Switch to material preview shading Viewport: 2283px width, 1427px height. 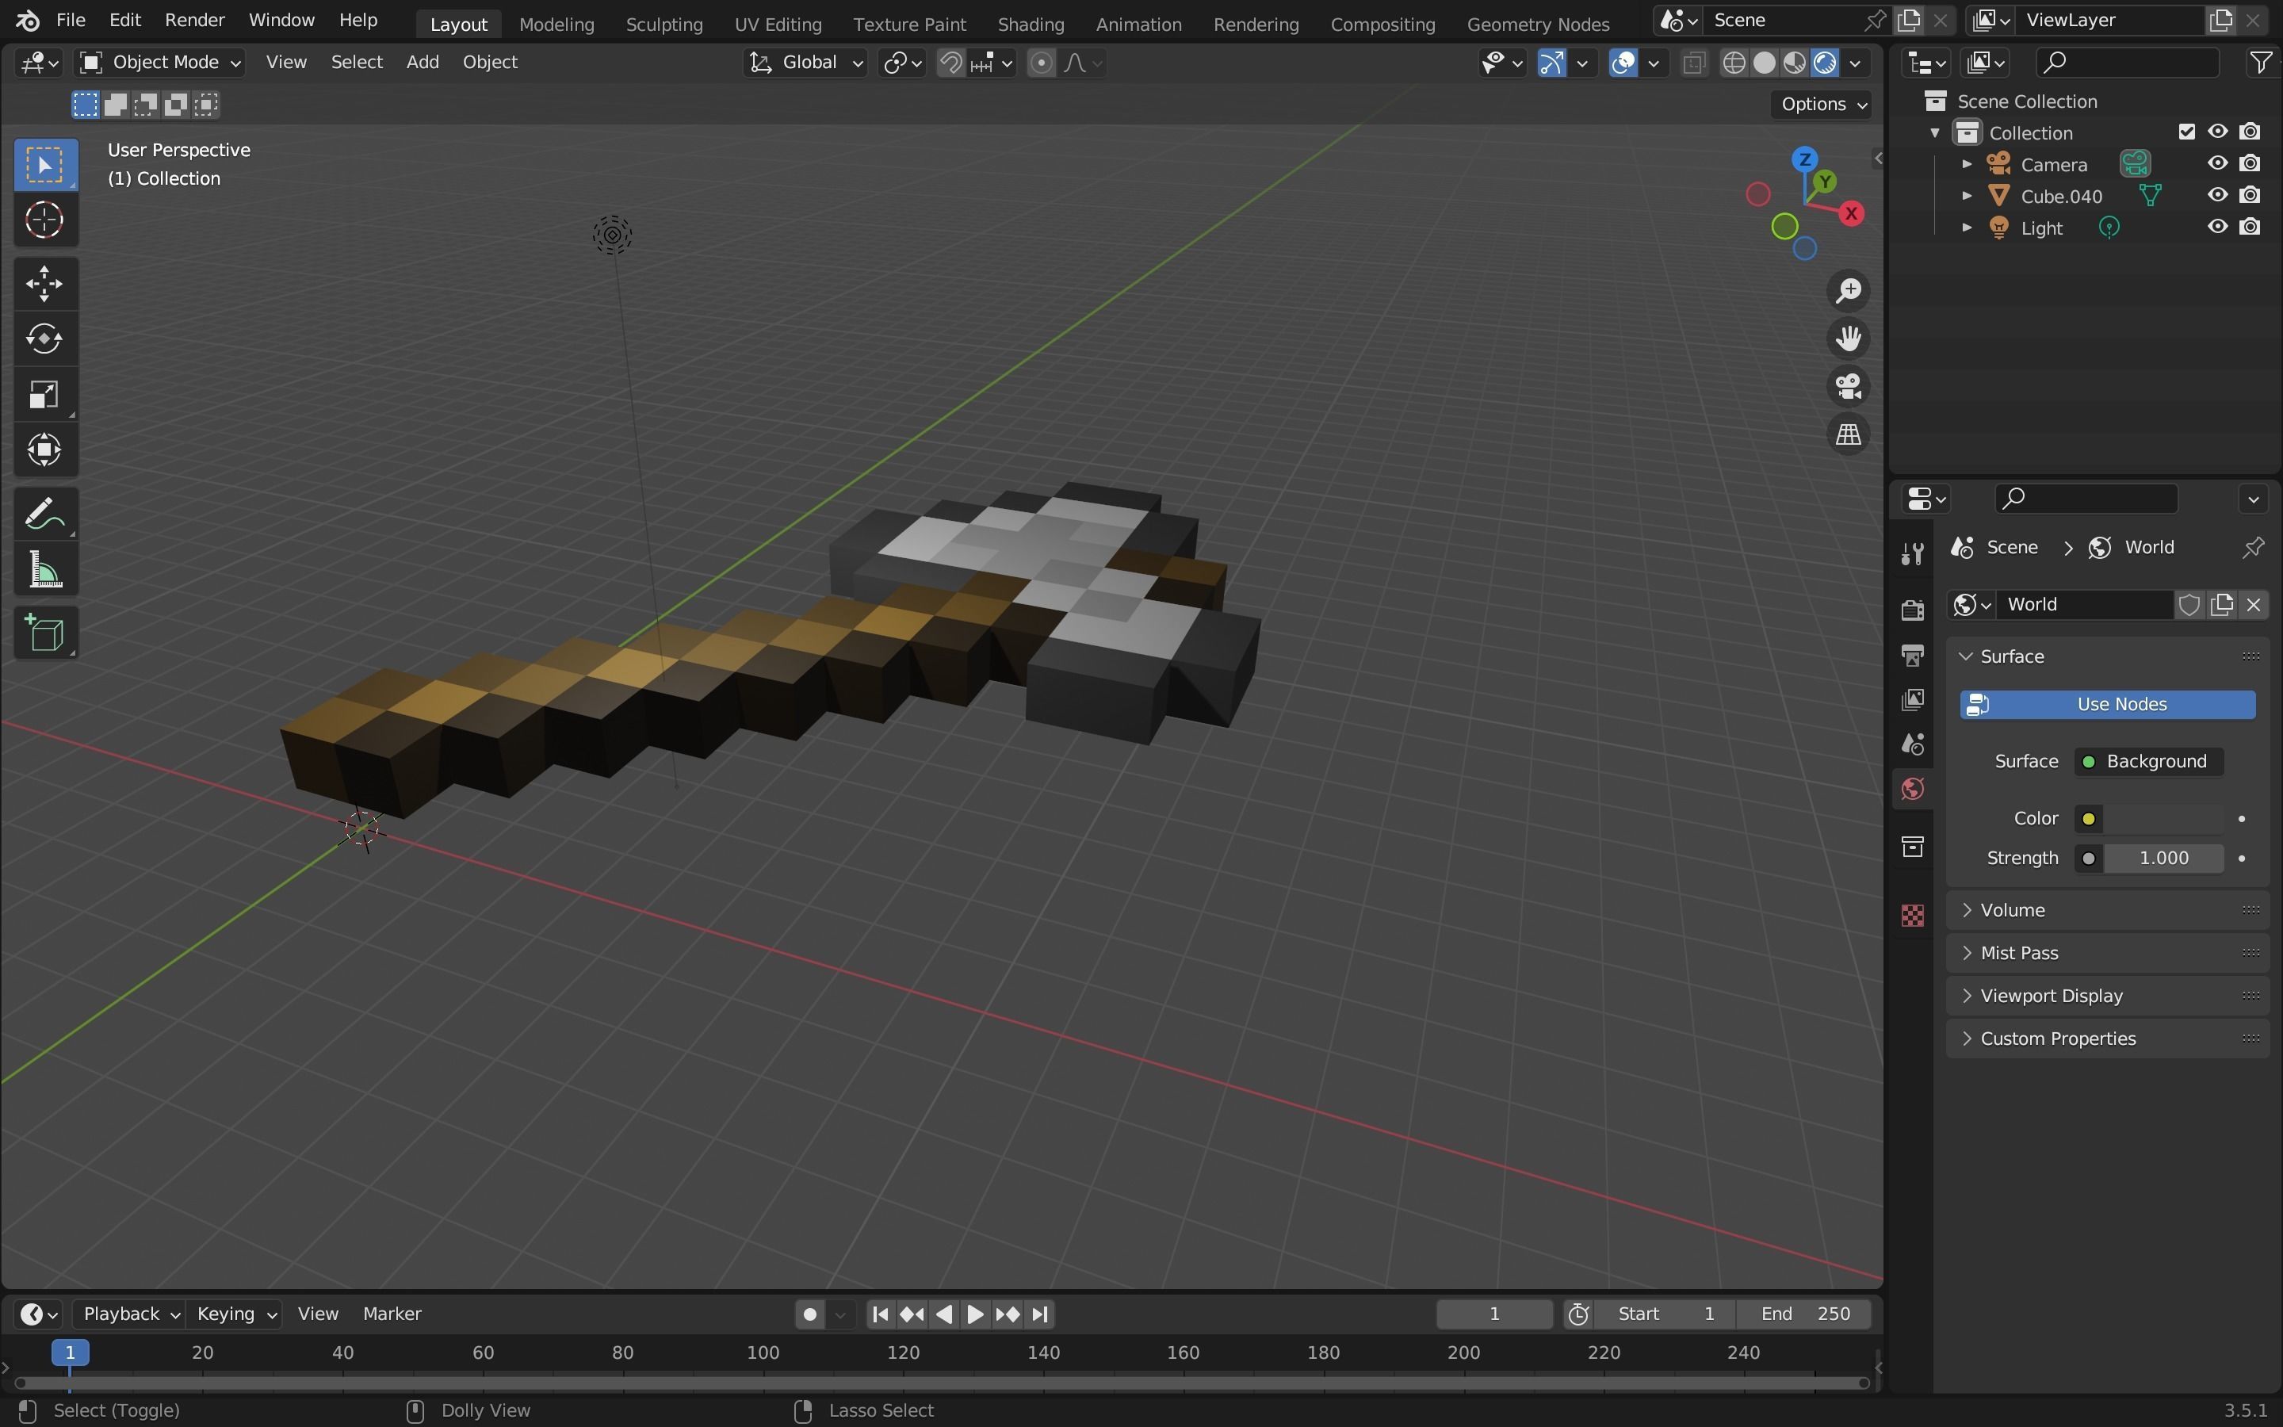click(x=1795, y=63)
